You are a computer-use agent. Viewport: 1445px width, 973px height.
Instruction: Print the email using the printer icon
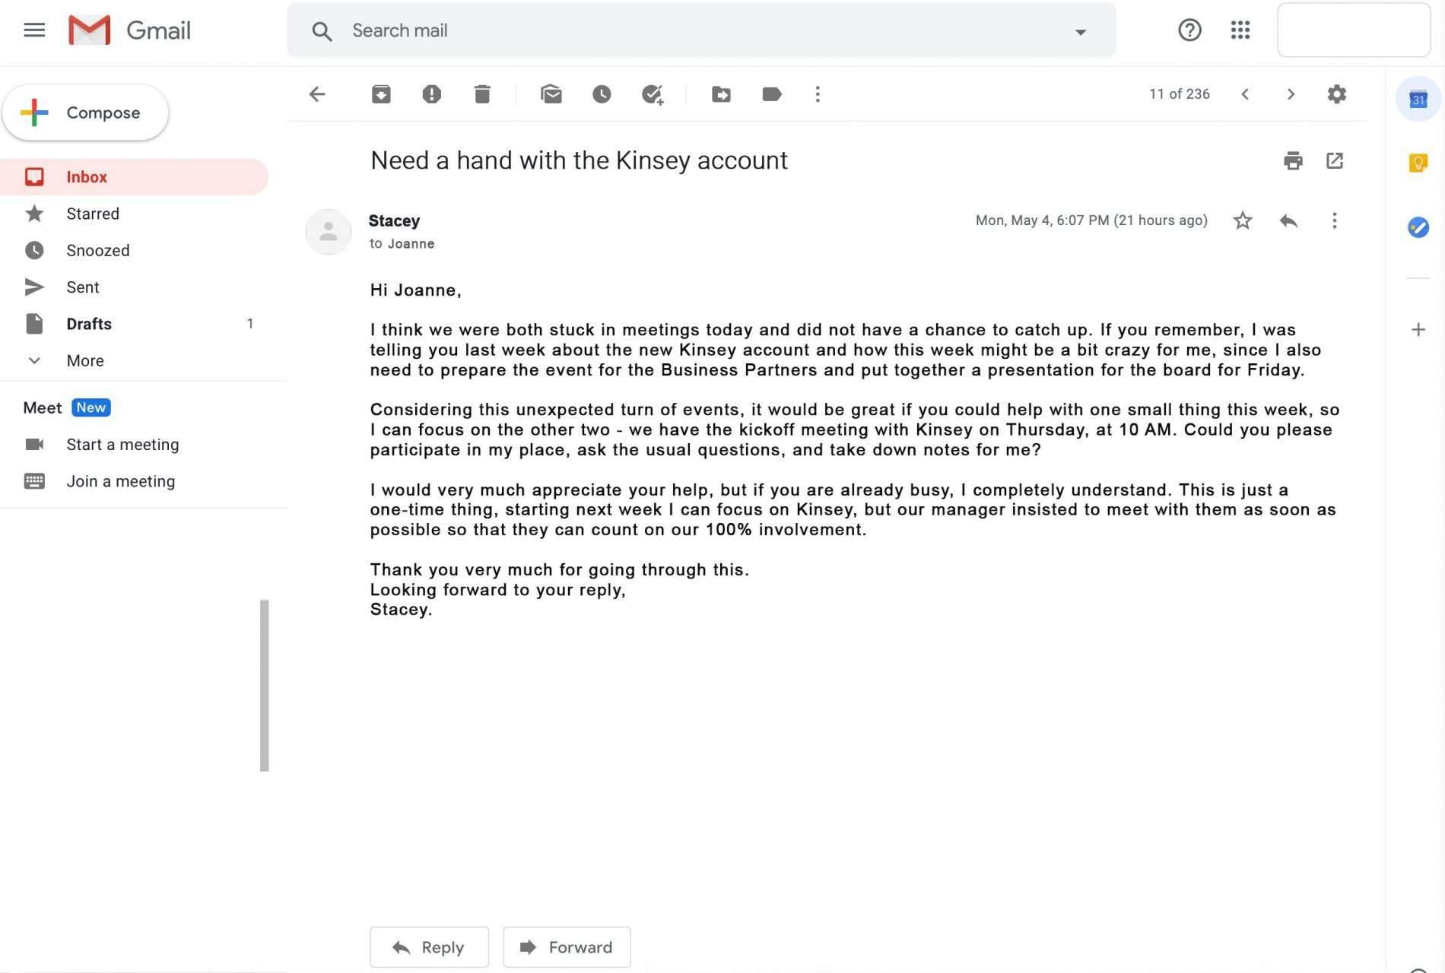[x=1293, y=160]
